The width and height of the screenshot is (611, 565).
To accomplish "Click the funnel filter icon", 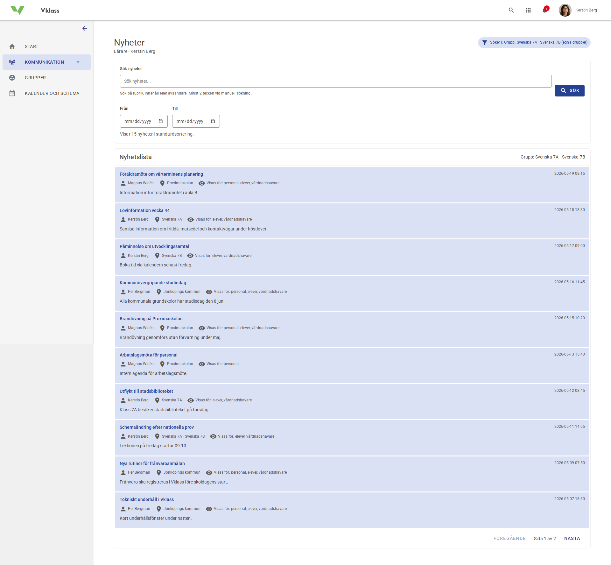I will click(485, 42).
